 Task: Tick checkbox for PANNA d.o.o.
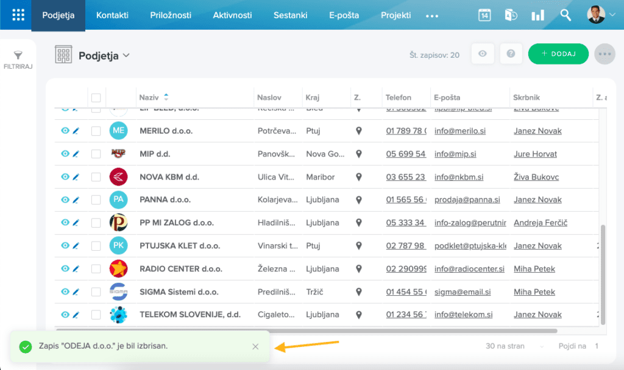(96, 200)
